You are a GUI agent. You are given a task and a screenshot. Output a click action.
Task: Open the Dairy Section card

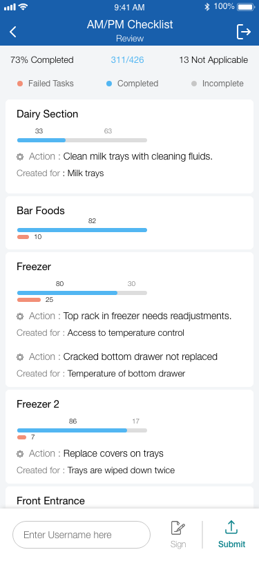[130, 146]
